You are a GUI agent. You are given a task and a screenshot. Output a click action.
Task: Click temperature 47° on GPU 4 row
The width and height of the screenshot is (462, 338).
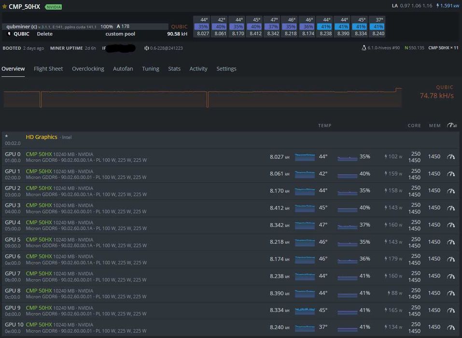tap(323, 225)
